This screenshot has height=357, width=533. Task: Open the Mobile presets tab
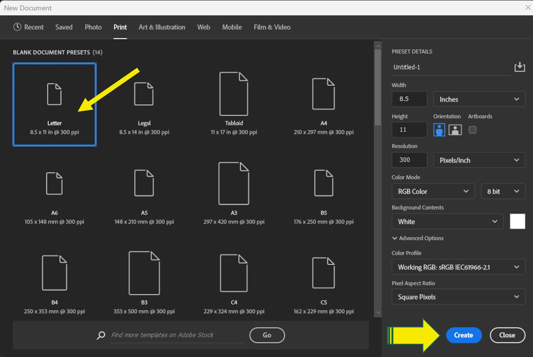[232, 27]
